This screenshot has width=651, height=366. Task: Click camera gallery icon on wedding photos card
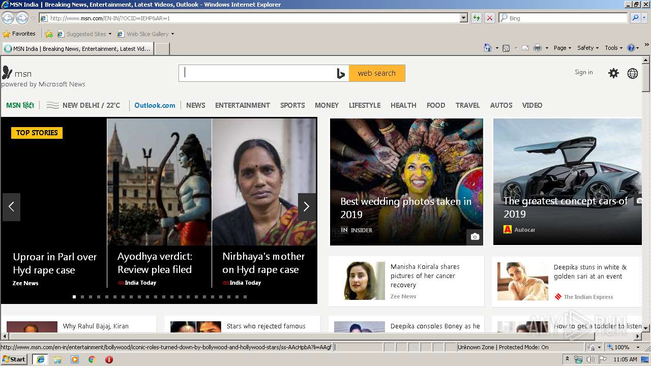(475, 236)
